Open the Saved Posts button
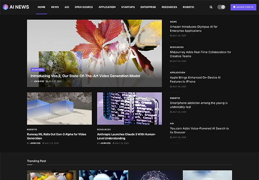 click(243, 7)
